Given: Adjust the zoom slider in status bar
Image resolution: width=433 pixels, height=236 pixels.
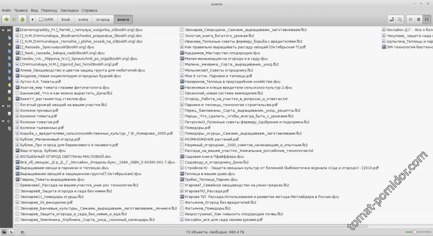Looking at the screenshot, I should (x=414, y=232).
